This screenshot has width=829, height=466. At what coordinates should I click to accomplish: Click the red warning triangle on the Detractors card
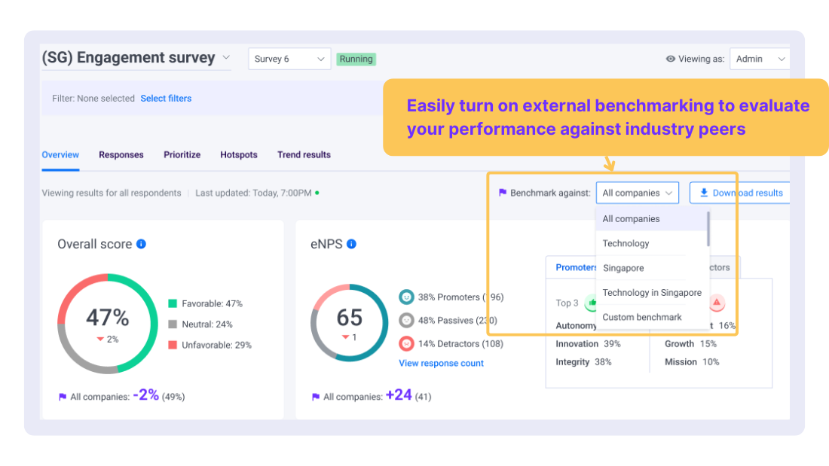click(x=717, y=303)
